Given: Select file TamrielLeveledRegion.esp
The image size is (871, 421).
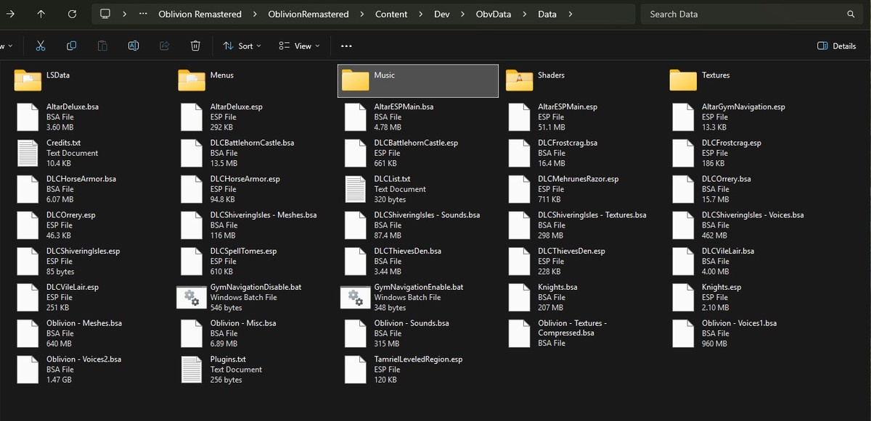Looking at the screenshot, I should [x=419, y=370].
